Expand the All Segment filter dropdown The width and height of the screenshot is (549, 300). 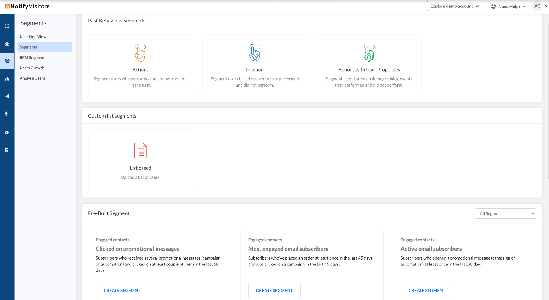[505, 213]
